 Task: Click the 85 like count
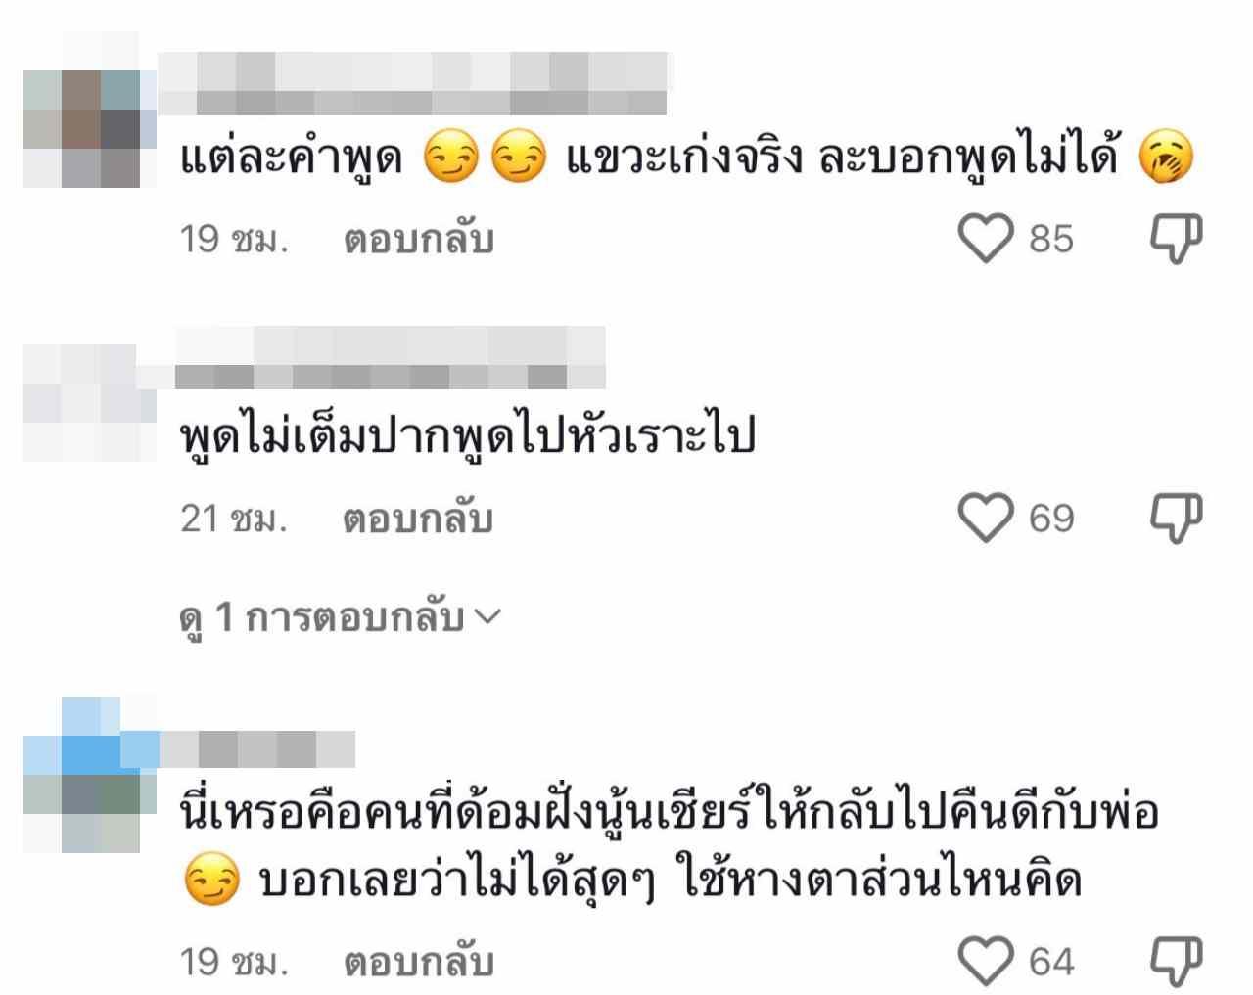pyautogui.click(x=1051, y=239)
